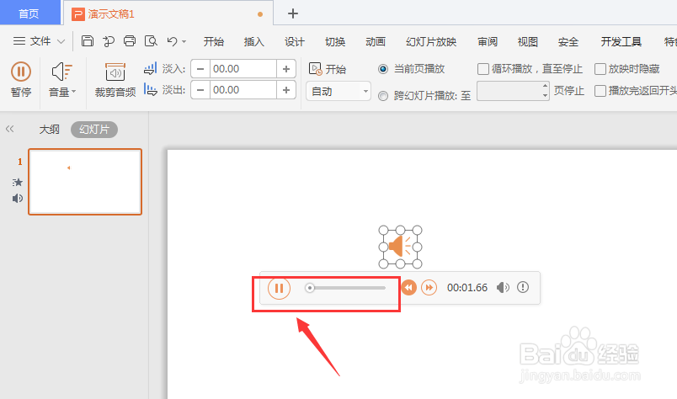Click the rewind button in the audio bar

tap(409, 288)
